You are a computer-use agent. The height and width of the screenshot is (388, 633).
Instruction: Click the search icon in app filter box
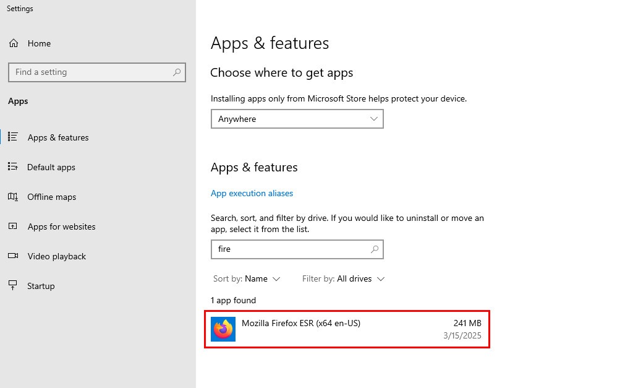[x=375, y=249]
